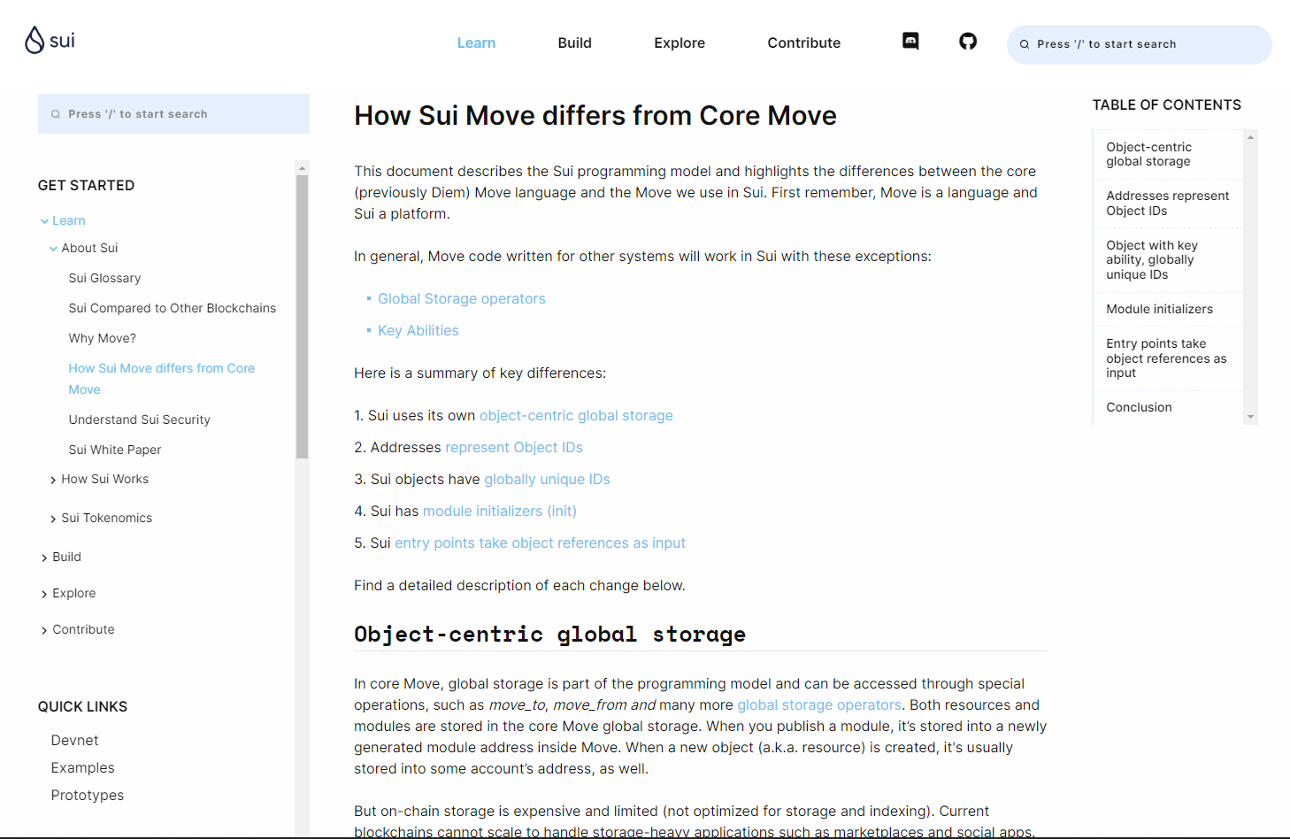The height and width of the screenshot is (839, 1290).
Task: Click the table of contents scroll down arrow
Action: (x=1250, y=417)
